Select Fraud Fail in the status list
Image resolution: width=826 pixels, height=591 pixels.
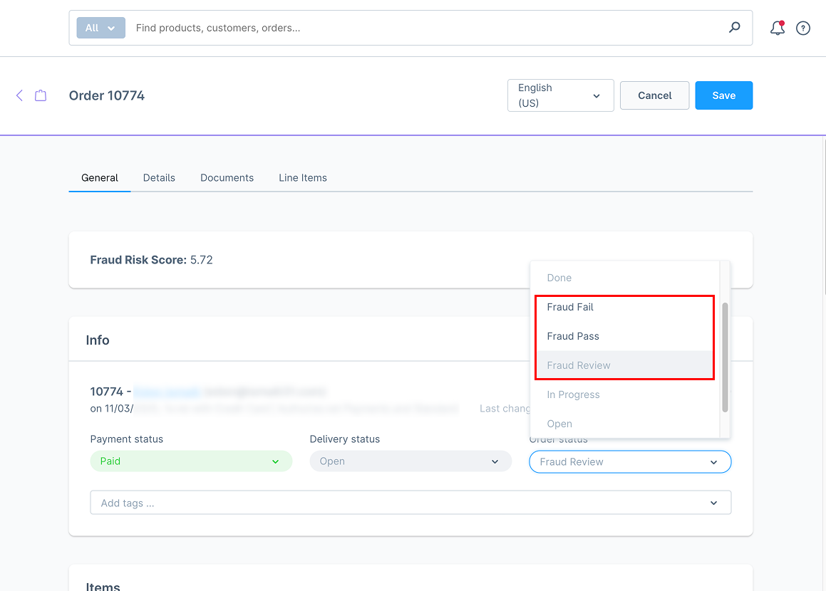(570, 307)
